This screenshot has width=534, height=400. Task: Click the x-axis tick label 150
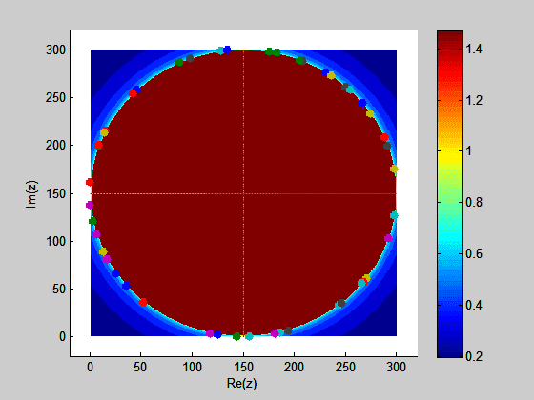tap(243, 367)
